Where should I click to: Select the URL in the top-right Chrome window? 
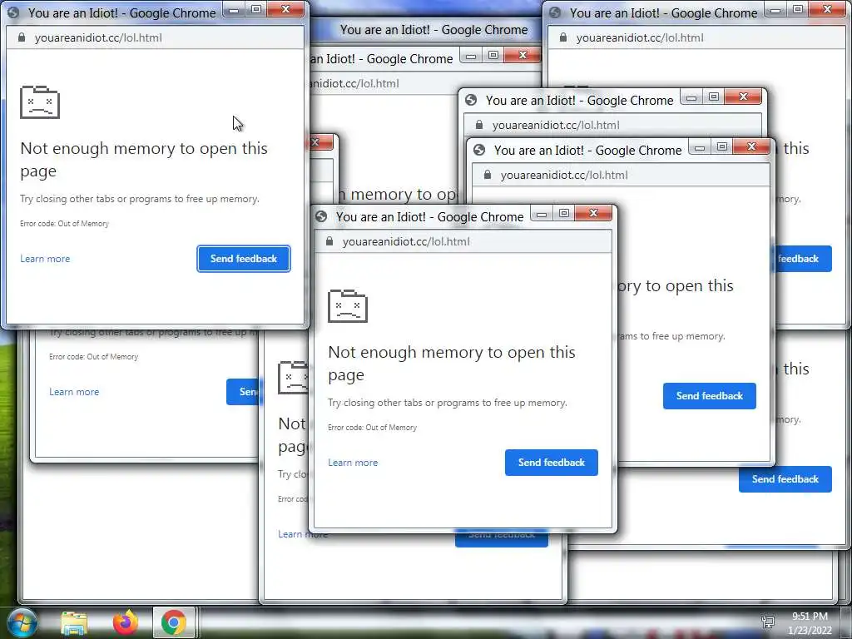pos(640,37)
